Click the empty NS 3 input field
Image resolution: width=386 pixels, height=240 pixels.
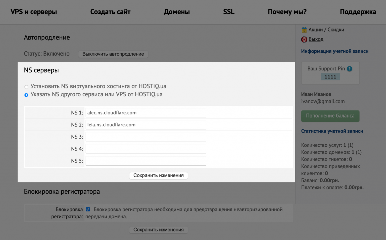(146, 137)
